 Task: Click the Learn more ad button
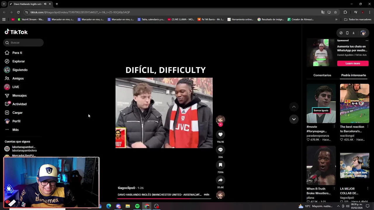click(353, 63)
